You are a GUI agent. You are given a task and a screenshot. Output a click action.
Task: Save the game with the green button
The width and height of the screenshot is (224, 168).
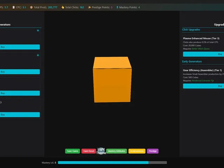tap(72, 151)
